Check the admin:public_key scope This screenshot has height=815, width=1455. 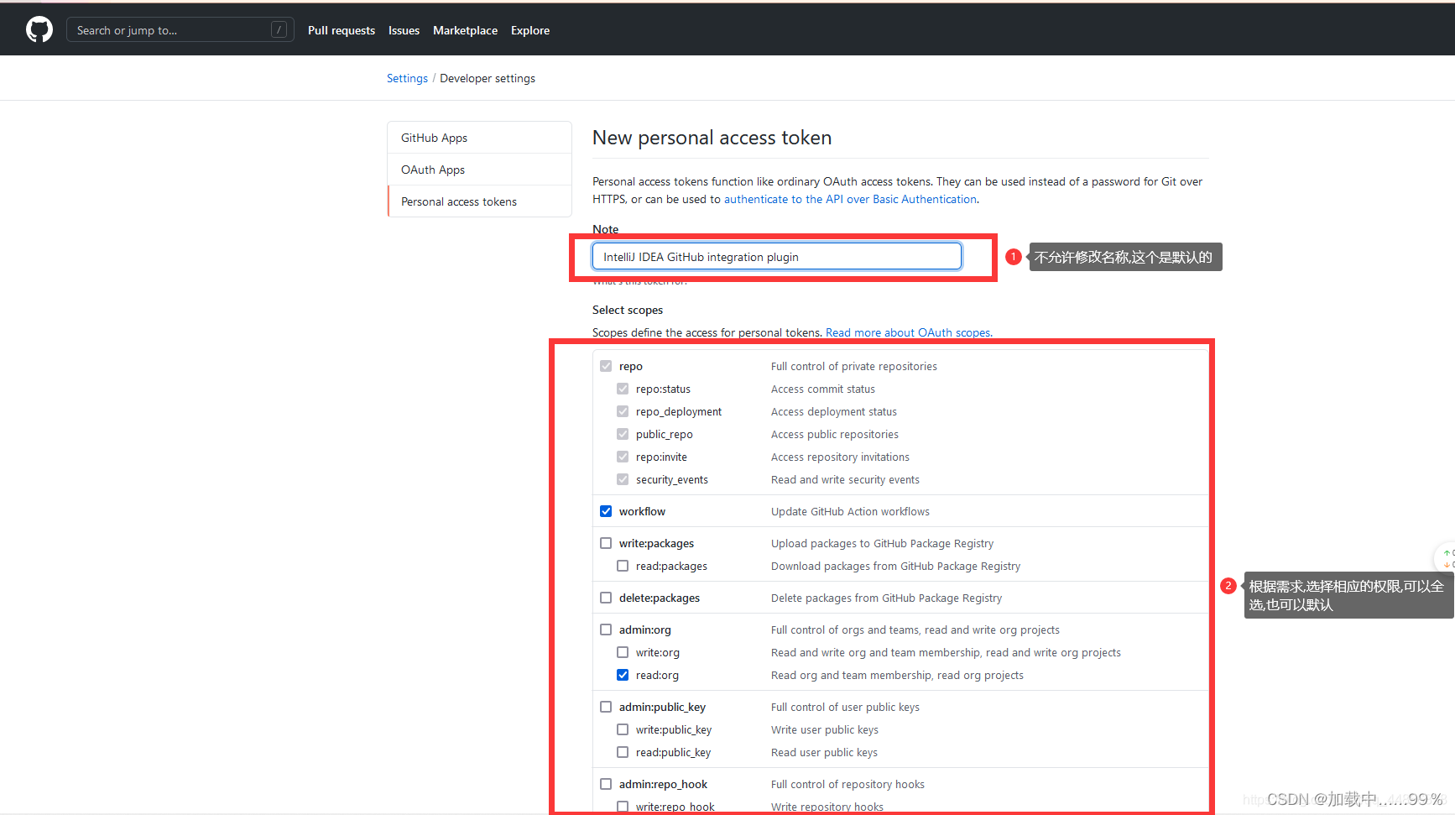pos(606,706)
